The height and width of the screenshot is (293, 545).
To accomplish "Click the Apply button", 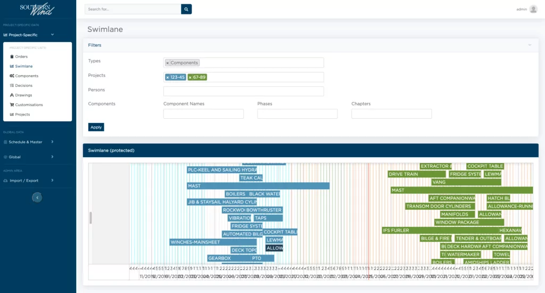I will 96,127.
